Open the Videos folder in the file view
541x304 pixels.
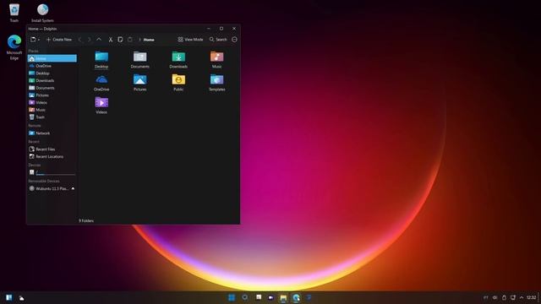point(101,105)
